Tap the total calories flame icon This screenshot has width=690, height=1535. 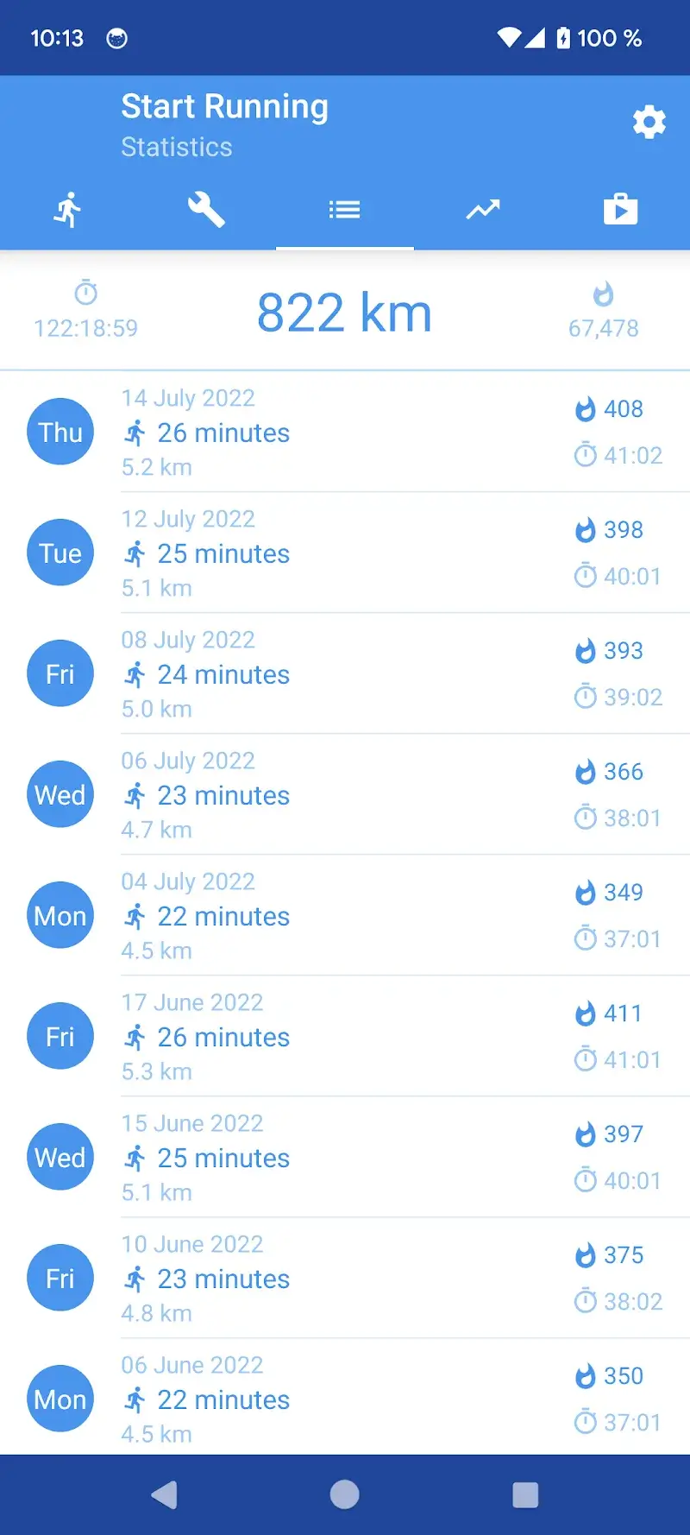click(603, 294)
